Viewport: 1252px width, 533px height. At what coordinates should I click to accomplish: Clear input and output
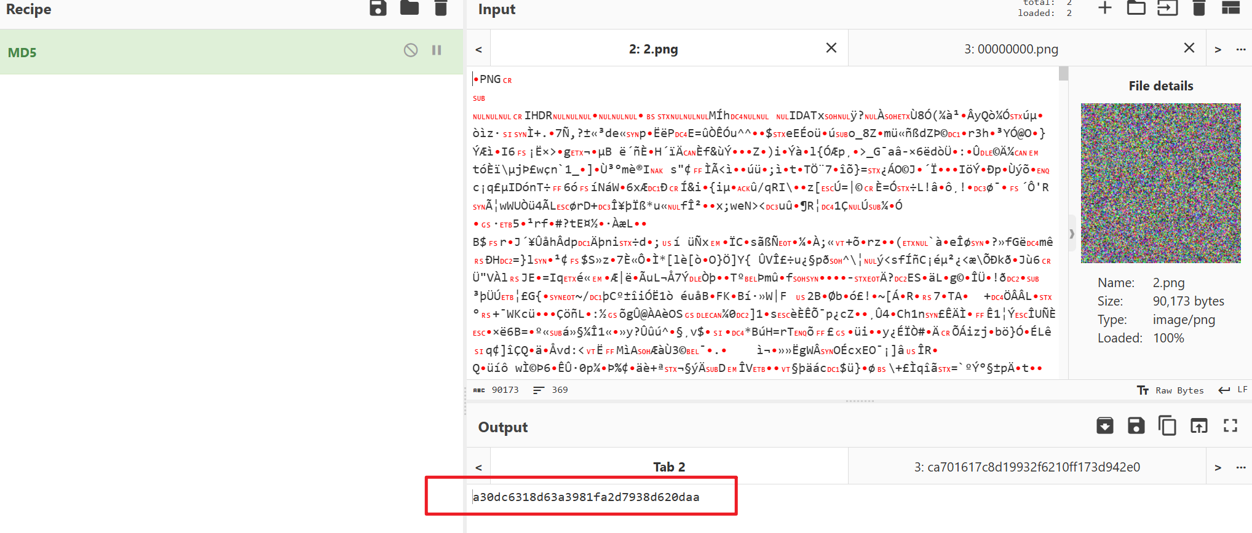[x=1199, y=8]
